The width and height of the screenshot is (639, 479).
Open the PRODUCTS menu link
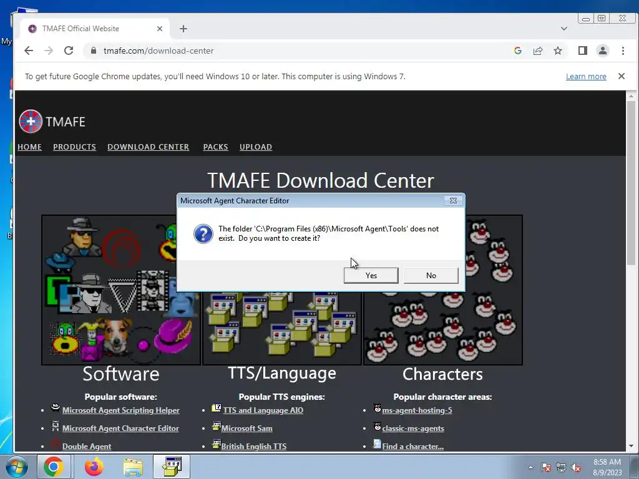(x=74, y=147)
